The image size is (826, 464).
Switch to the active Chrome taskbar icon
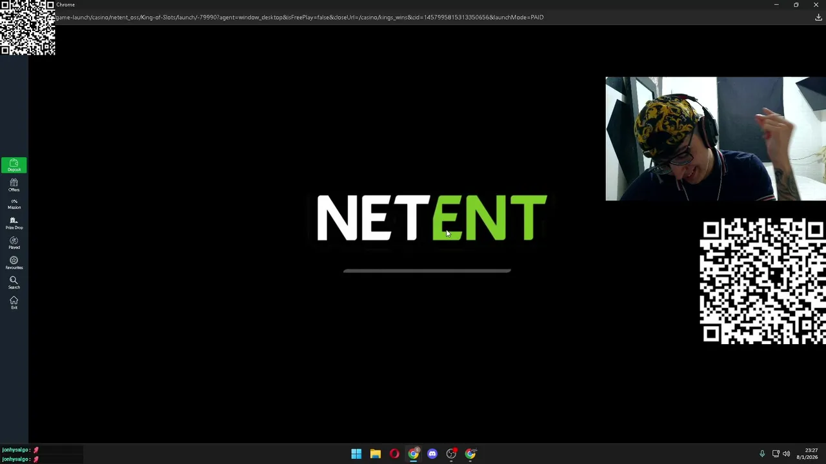point(414,454)
